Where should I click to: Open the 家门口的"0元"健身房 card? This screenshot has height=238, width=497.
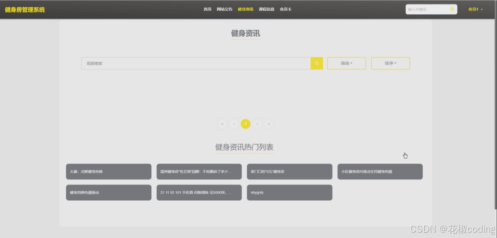290,172
